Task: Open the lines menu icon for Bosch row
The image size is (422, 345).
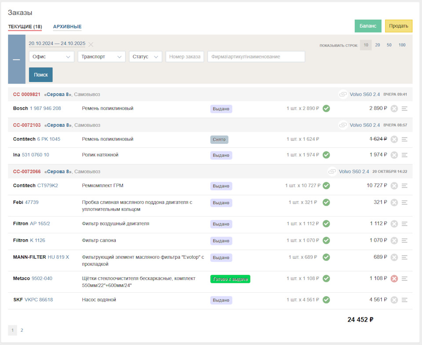Action: pos(404,109)
